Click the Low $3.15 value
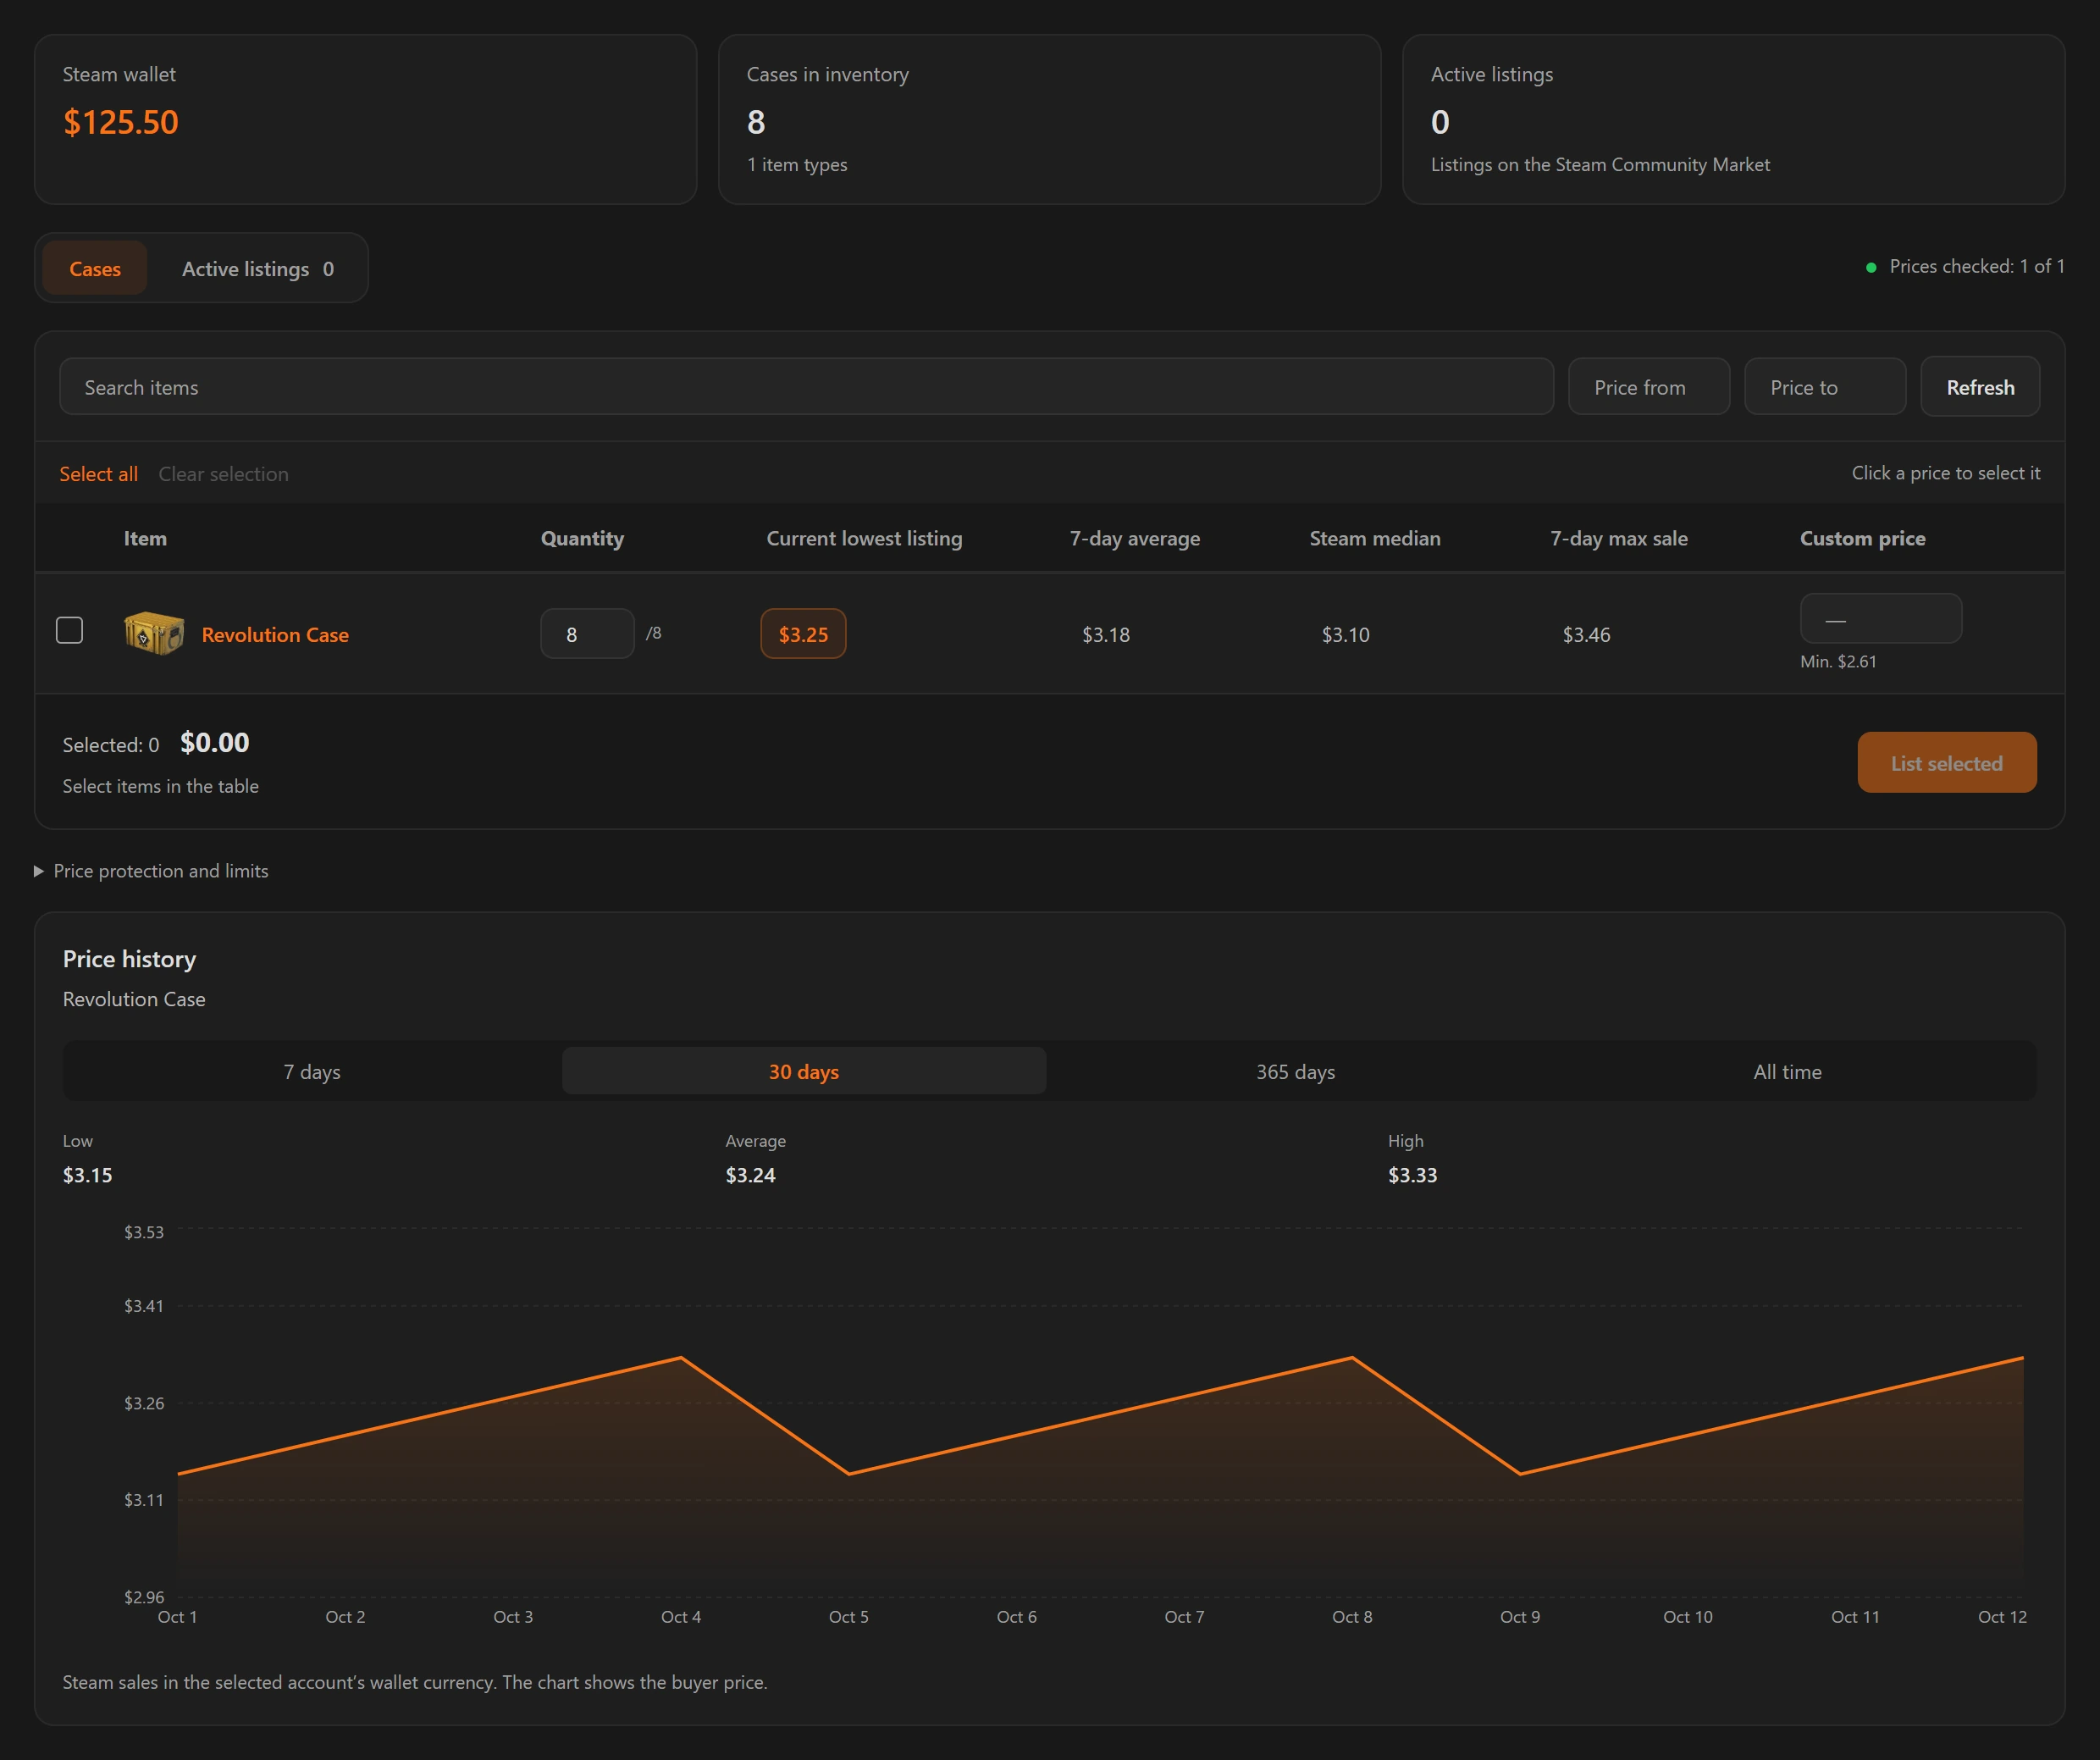The image size is (2100, 1760). 88,1175
